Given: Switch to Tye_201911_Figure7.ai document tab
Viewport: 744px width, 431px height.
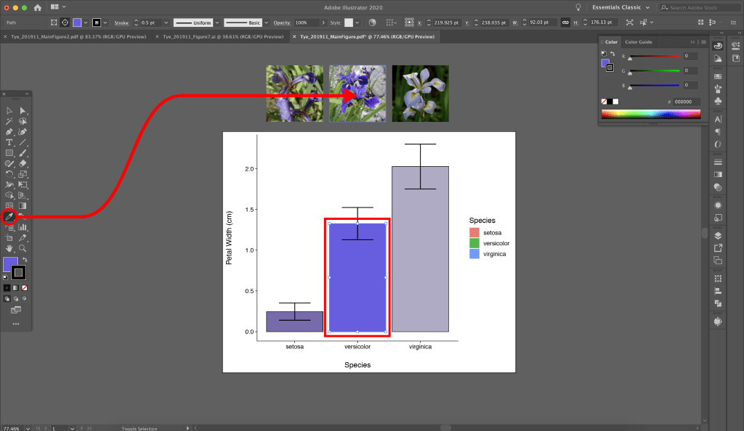Looking at the screenshot, I should [x=220, y=36].
